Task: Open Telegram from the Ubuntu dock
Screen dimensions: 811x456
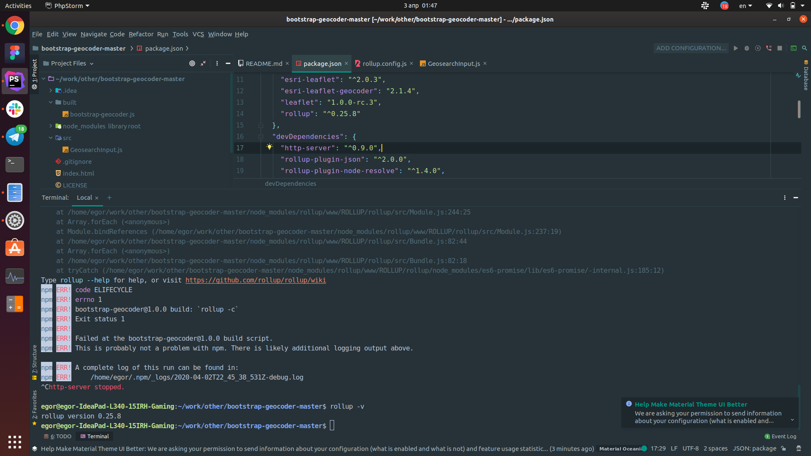Action: point(15,136)
